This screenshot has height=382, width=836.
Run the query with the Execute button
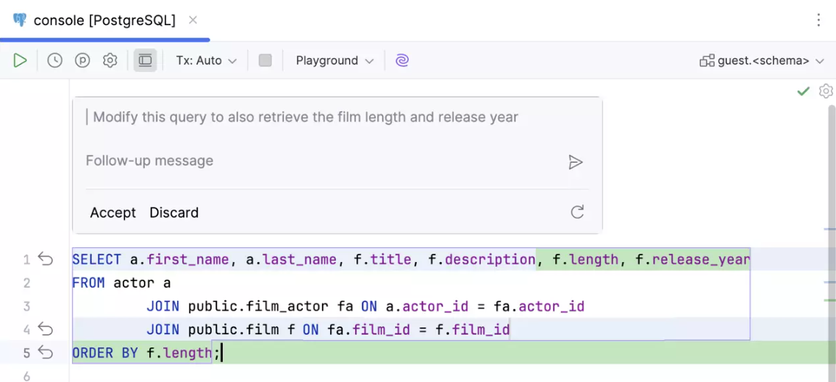[x=20, y=60]
